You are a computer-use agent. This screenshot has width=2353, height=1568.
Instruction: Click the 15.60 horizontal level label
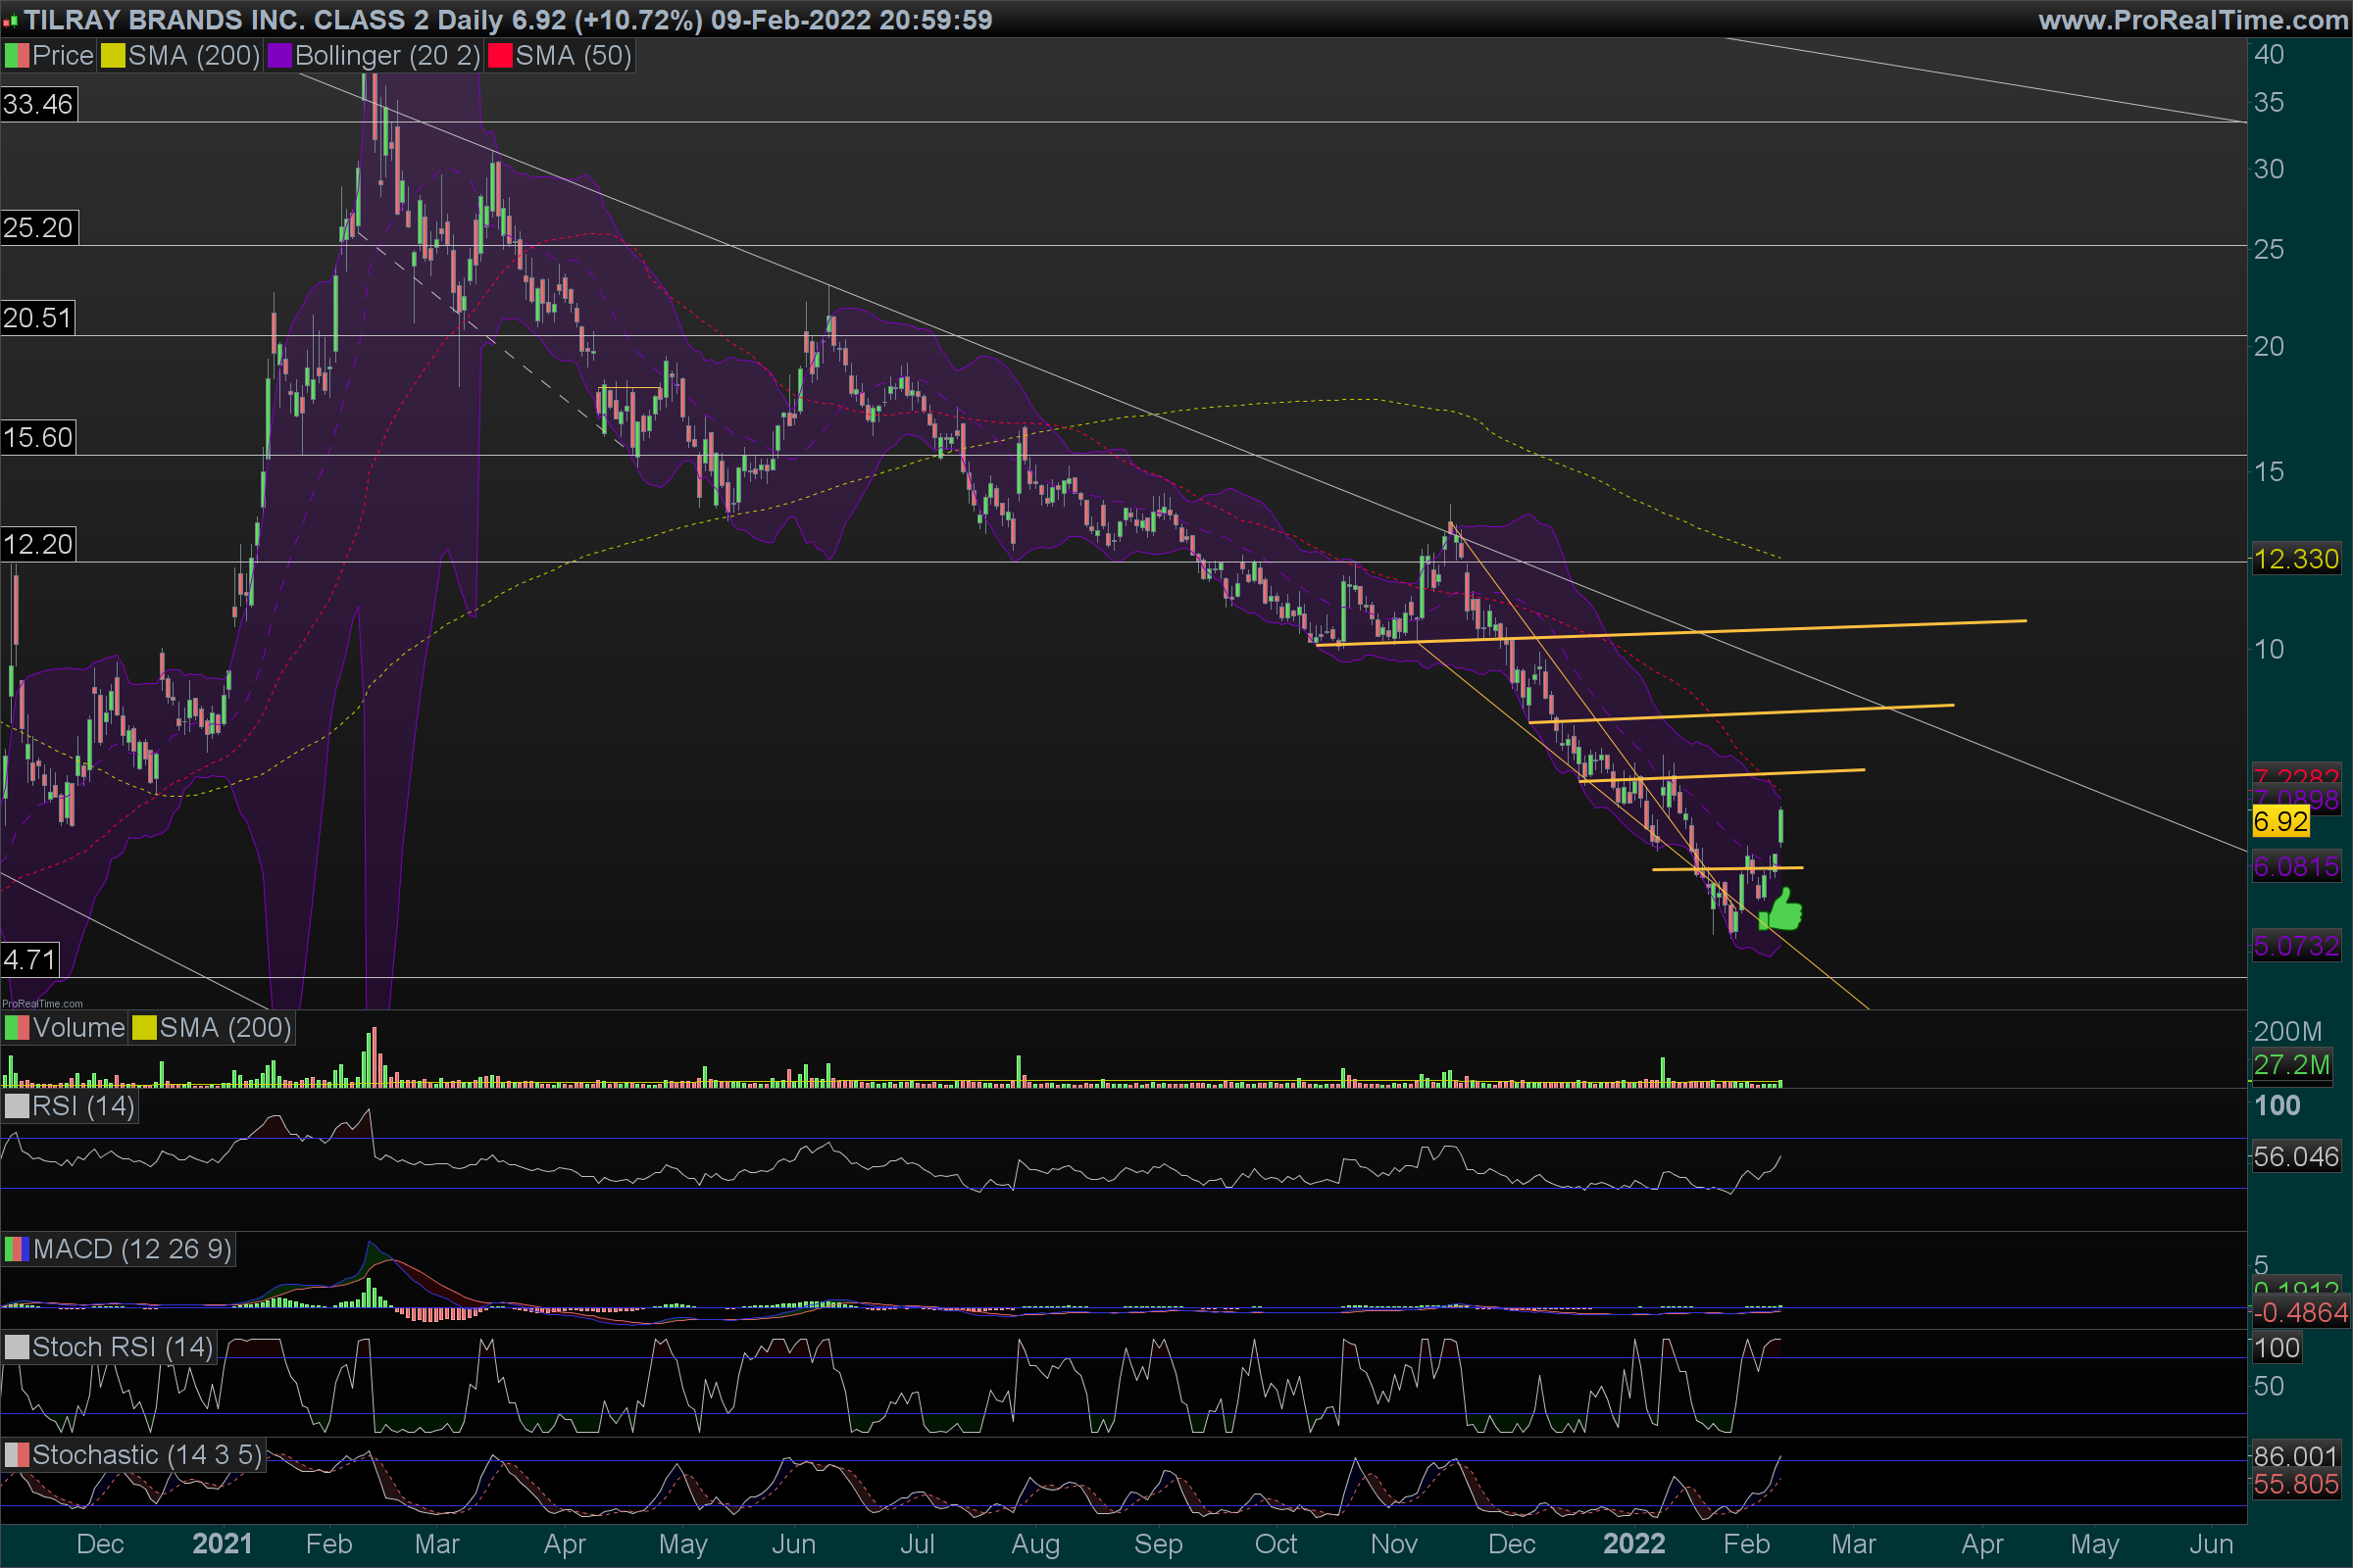click(x=38, y=437)
